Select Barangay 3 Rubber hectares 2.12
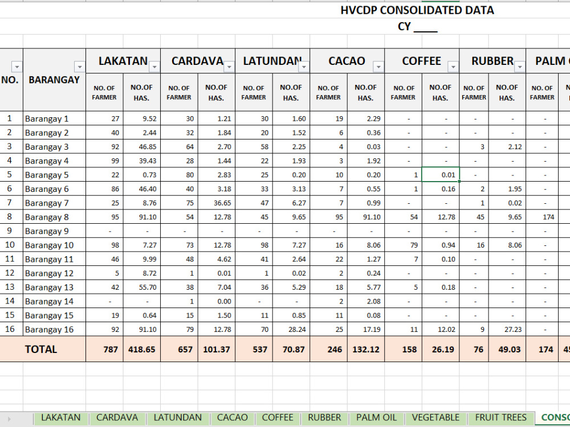The height and width of the screenshot is (427, 570). 507,147
